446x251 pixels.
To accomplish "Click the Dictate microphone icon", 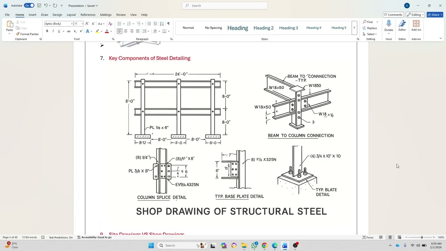I will click(389, 24).
